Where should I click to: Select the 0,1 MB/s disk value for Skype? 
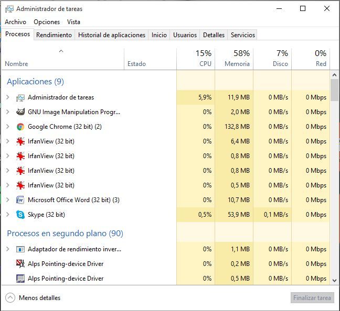(272, 215)
